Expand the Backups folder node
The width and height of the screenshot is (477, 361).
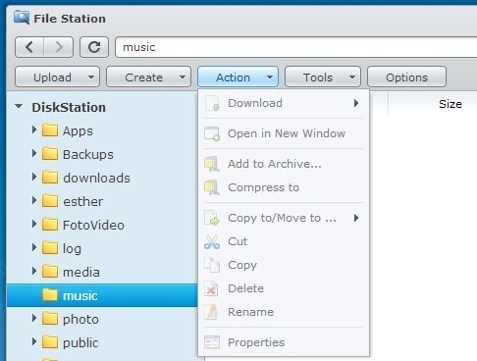pos(34,153)
